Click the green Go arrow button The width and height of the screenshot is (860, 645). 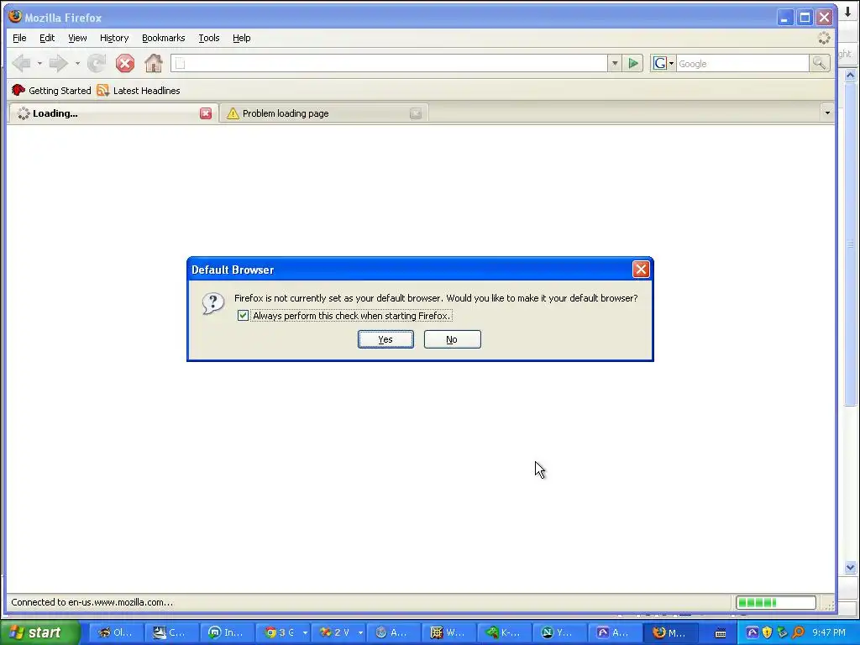(x=633, y=64)
